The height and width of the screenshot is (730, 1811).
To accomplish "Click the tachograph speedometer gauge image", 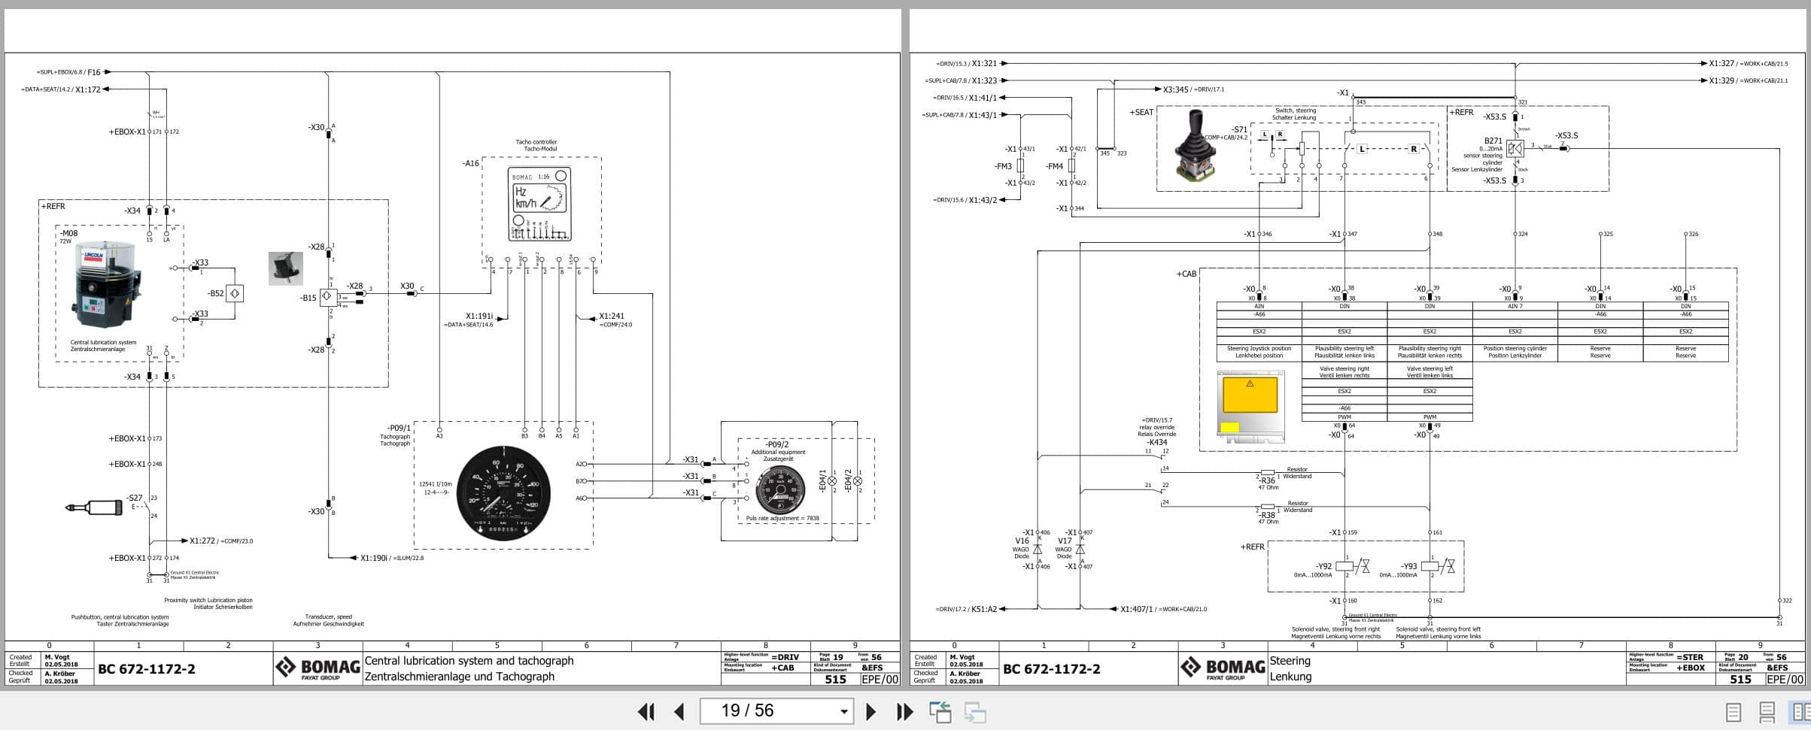I will pos(503,495).
